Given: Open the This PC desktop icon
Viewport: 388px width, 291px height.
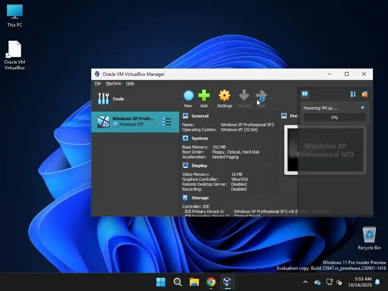Looking at the screenshot, I should [x=15, y=16].
